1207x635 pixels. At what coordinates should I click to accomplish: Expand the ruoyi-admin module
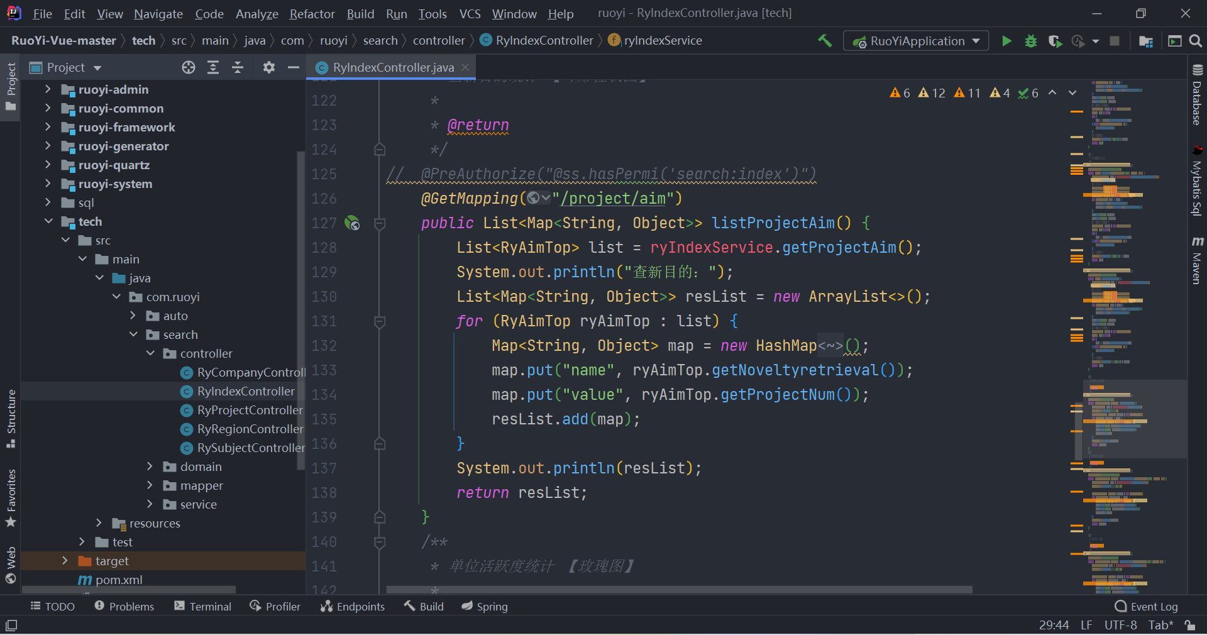click(x=48, y=89)
